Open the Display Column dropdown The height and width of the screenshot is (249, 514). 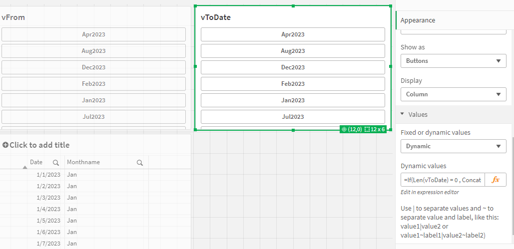pos(453,94)
